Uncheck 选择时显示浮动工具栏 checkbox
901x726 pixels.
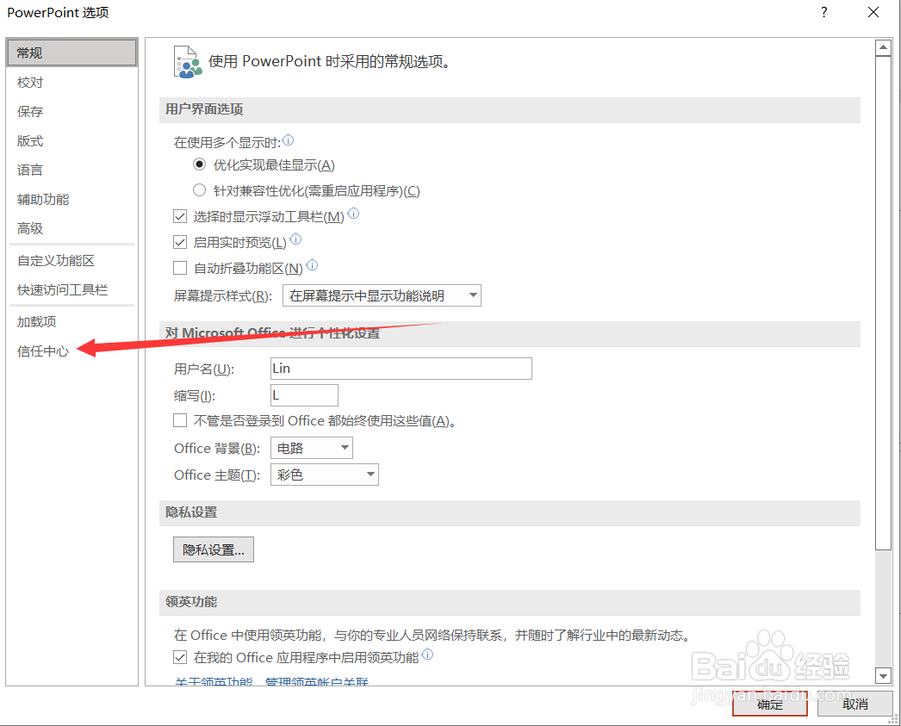click(180, 216)
